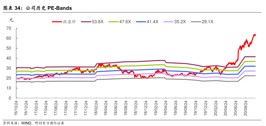Image resolution: width=266 pixels, height=126 pixels.
Task: Click the gray 29.1X legend line swatch
Action: 196,22
